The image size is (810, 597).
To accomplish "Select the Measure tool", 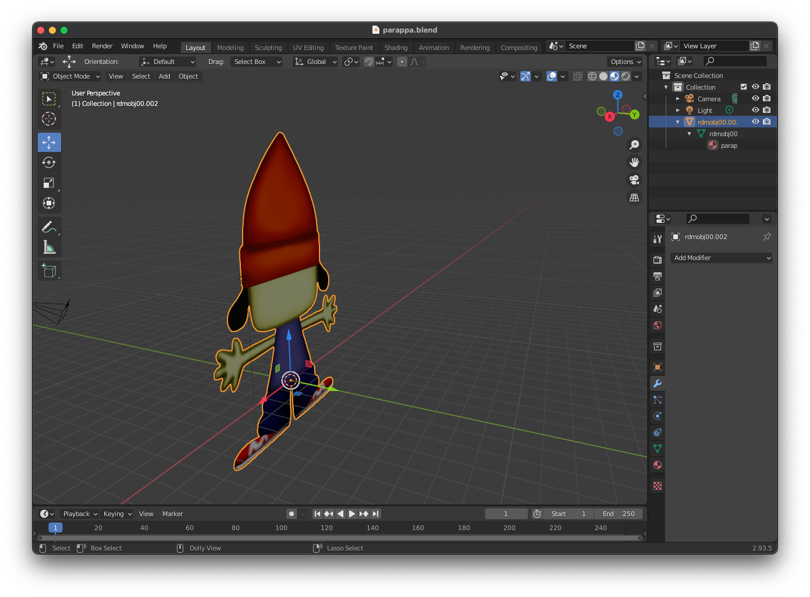I will pos(49,247).
